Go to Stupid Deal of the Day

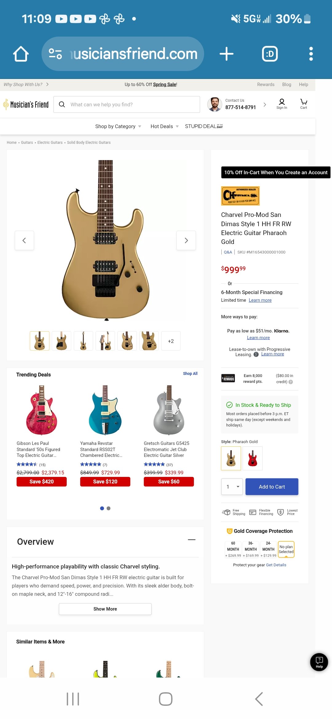pos(204,126)
